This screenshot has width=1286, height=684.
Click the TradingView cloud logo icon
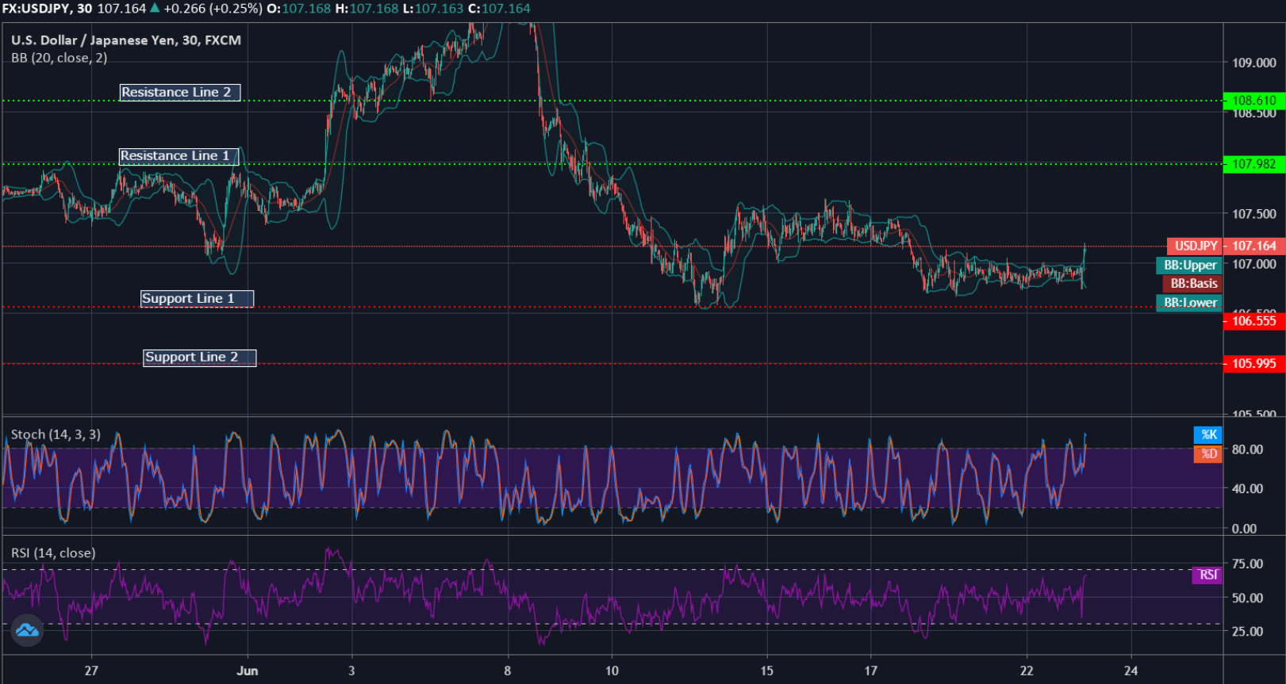[27, 630]
